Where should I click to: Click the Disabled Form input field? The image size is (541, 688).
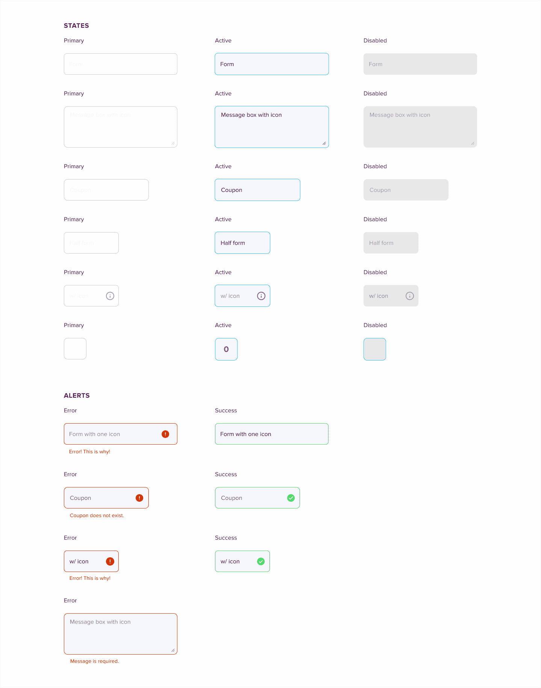pos(420,64)
